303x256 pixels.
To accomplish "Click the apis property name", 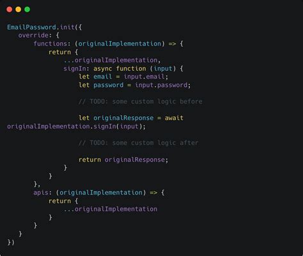I will click(41, 193).
